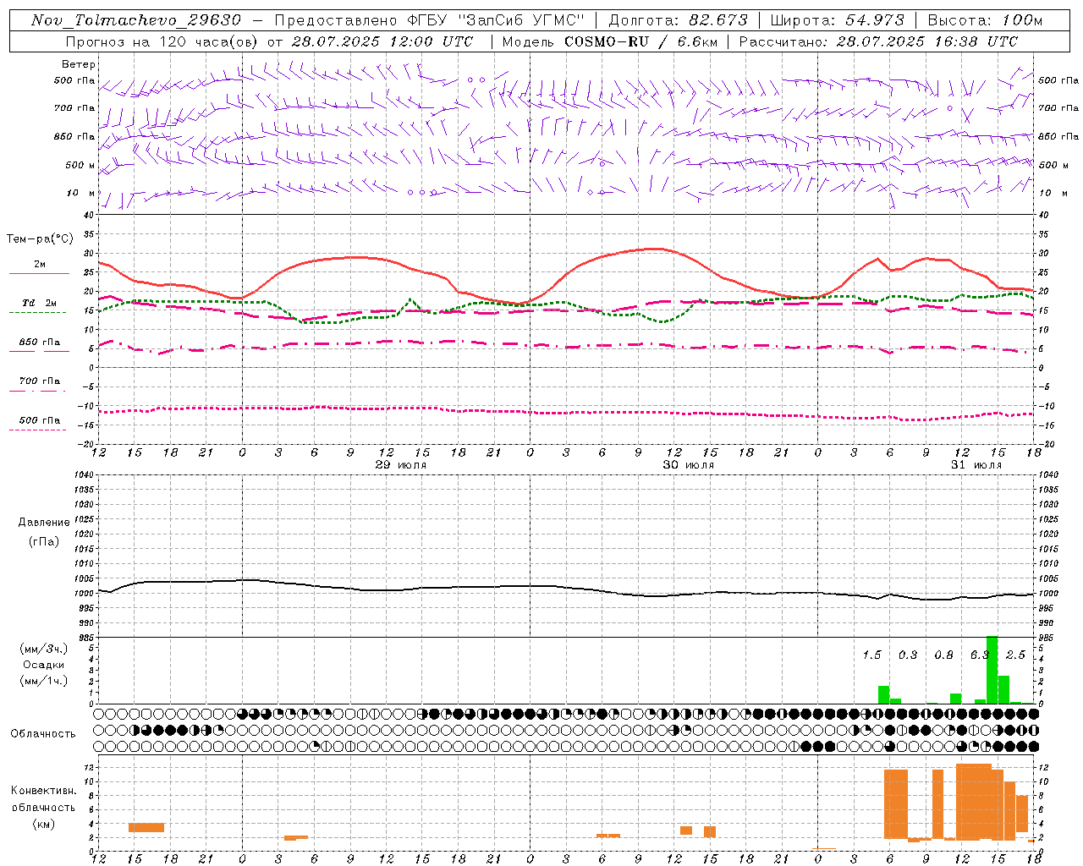Screen dimensions: 1083x866
Task: Click the '(гПа)' unit under Давление
Action: point(44,542)
